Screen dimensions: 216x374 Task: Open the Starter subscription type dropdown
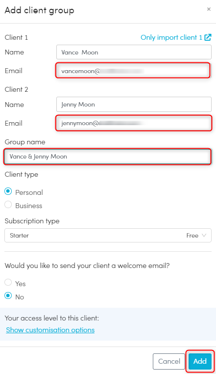[108, 236]
